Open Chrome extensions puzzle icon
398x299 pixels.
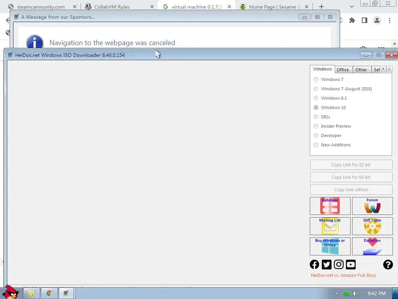tap(352, 20)
